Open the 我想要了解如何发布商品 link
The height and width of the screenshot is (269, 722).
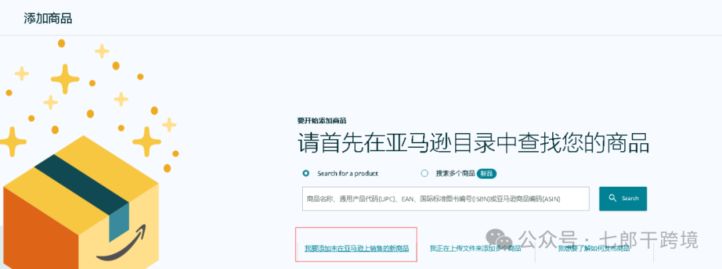click(594, 249)
